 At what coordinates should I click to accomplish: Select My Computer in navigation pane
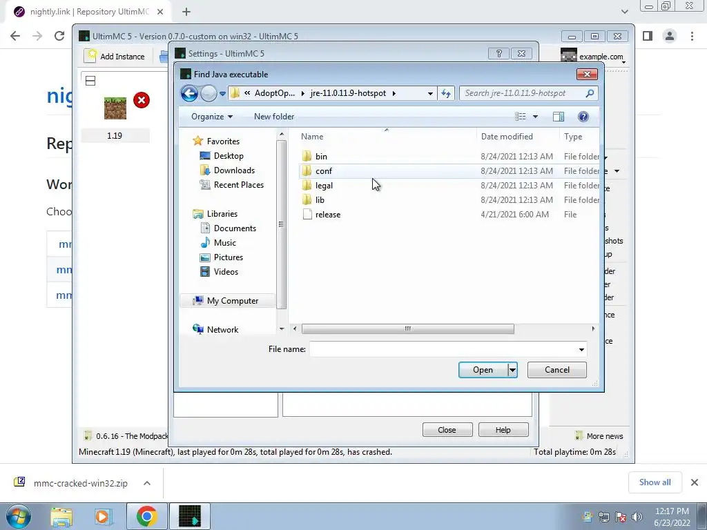[x=226, y=301]
